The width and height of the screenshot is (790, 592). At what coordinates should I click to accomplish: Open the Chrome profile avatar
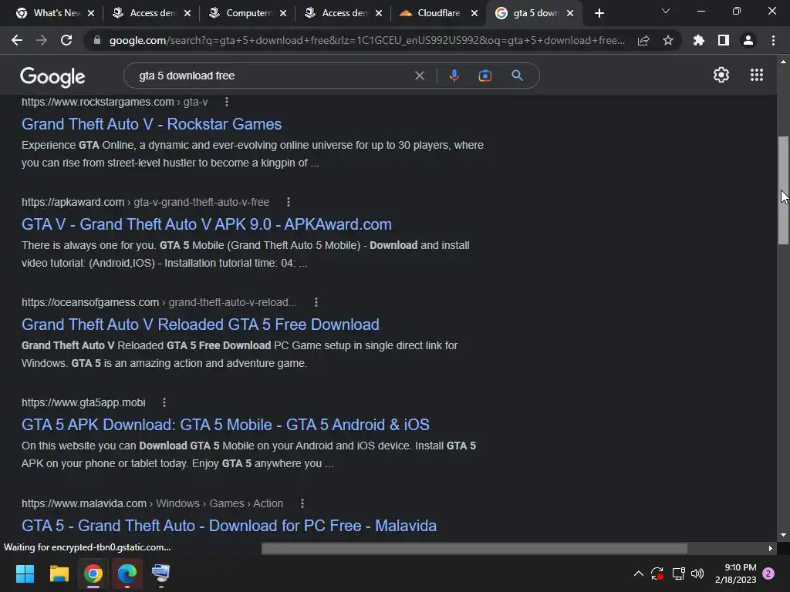pyautogui.click(x=748, y=40)
